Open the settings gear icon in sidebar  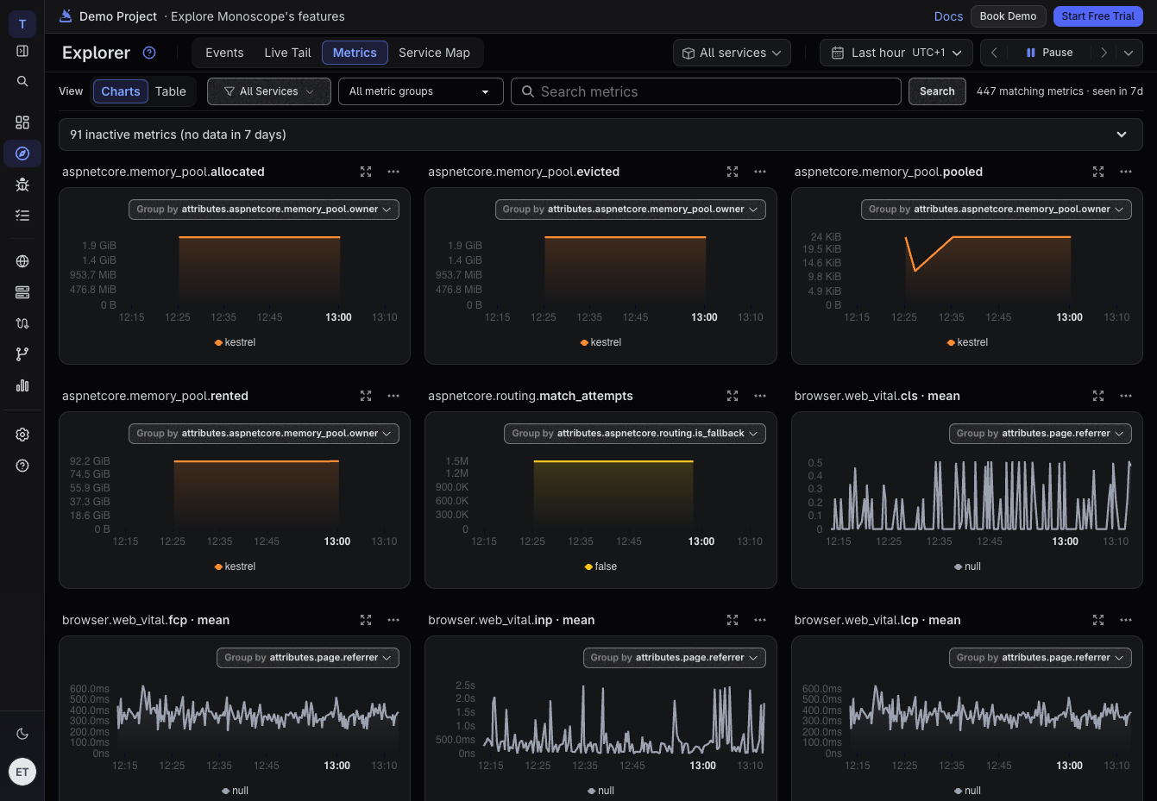tap(22, 435)
